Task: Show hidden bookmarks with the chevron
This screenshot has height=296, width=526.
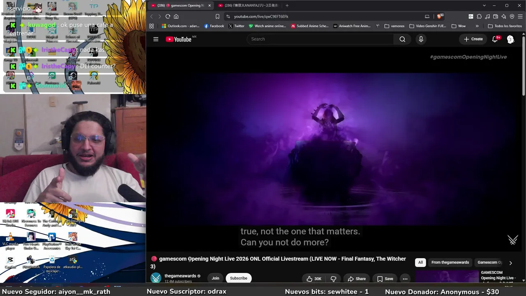Action: [477, 26]
